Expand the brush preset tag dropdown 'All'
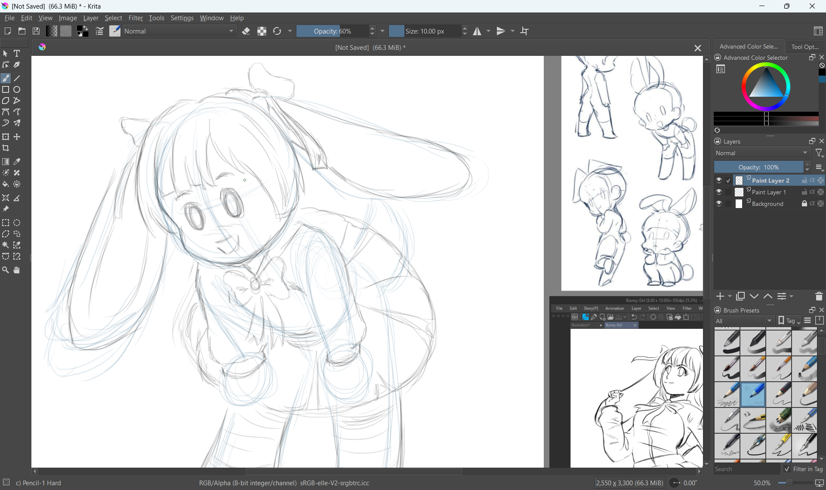826x490 pixels. point(744,321)
